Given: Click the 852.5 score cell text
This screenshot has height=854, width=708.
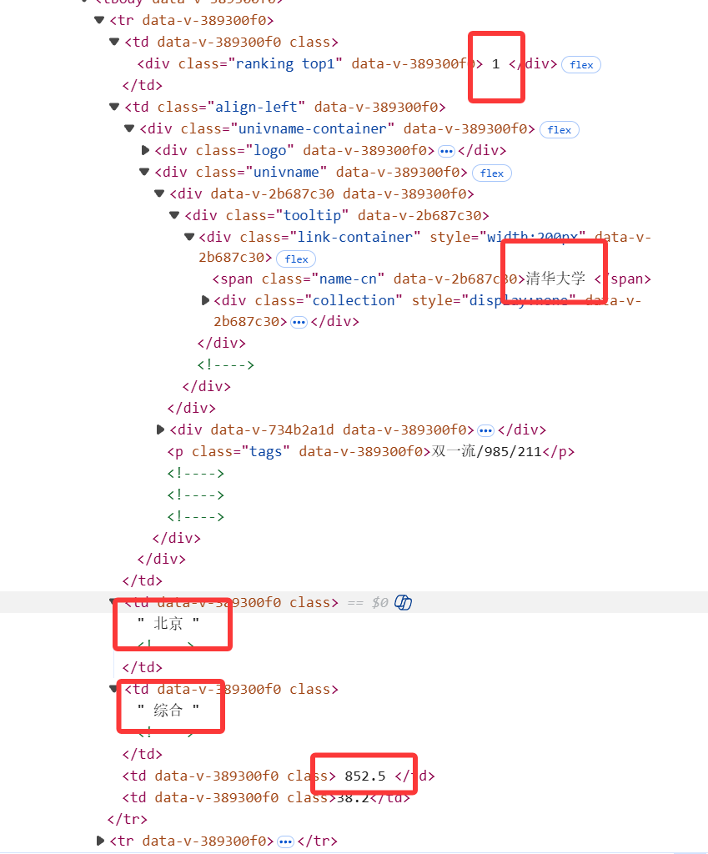Looking at the screenshot, I should pyautogui.click(x=365, y=776).
